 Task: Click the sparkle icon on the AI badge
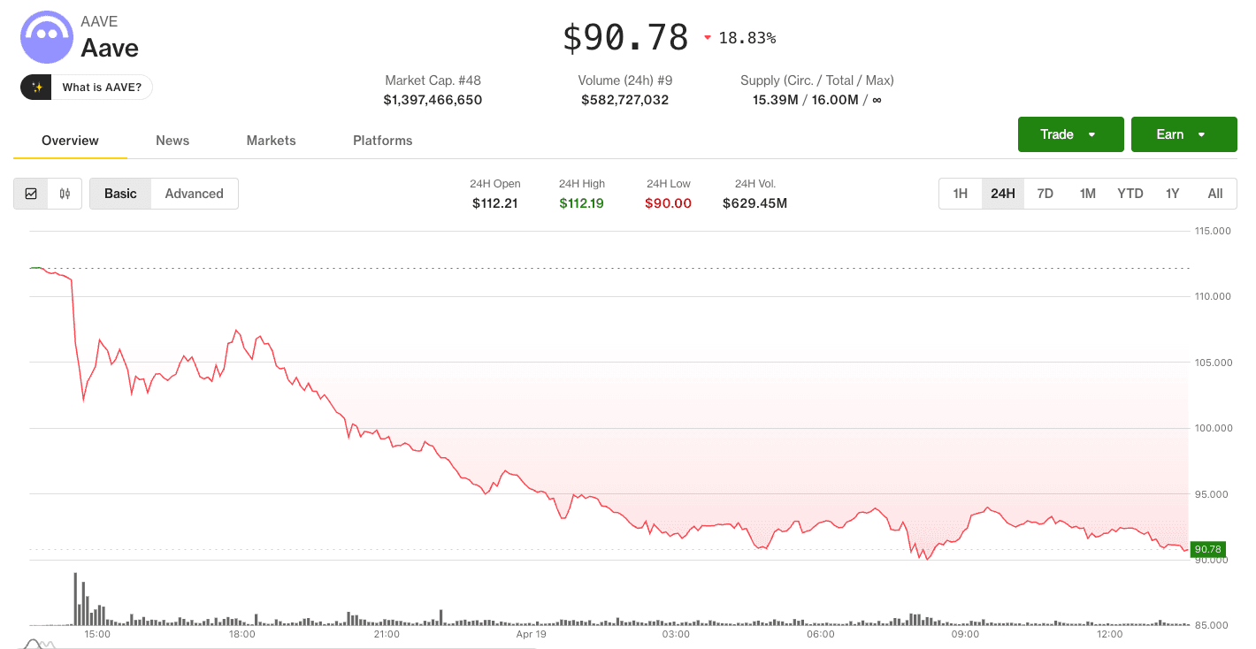click(35, 87)
